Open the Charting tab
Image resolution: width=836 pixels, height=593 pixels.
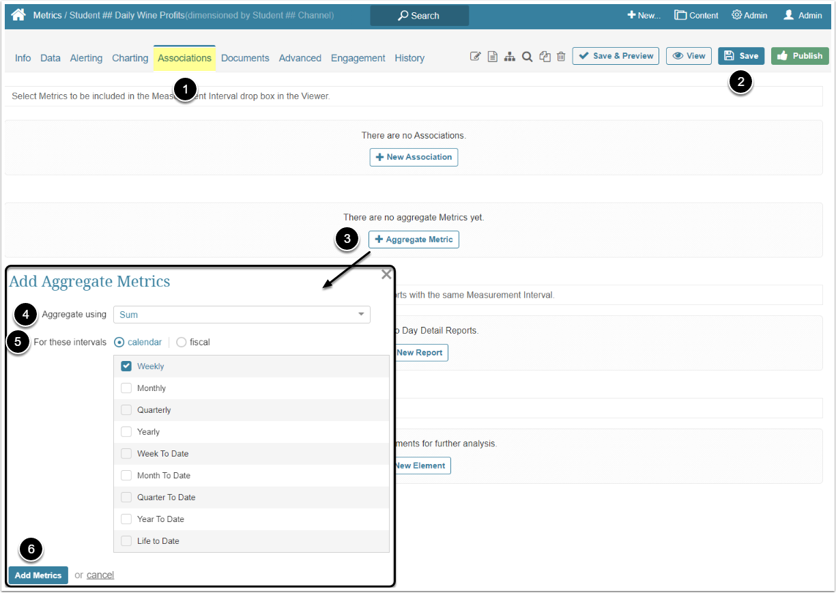130,58
